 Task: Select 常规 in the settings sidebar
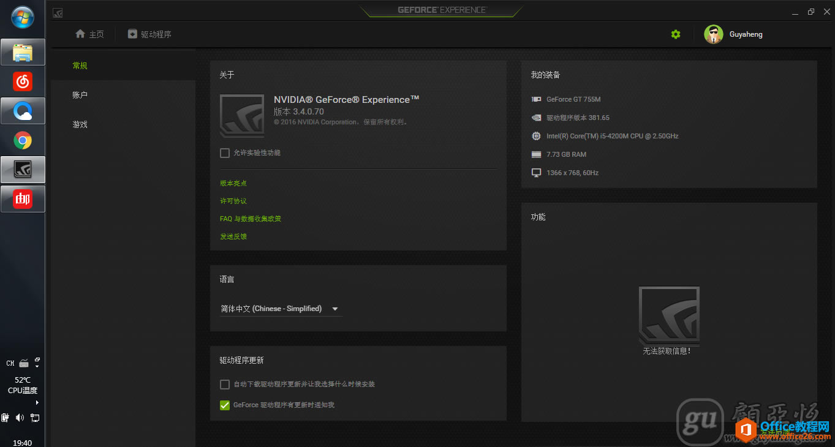pyautogui.click(x=80, y=66)
